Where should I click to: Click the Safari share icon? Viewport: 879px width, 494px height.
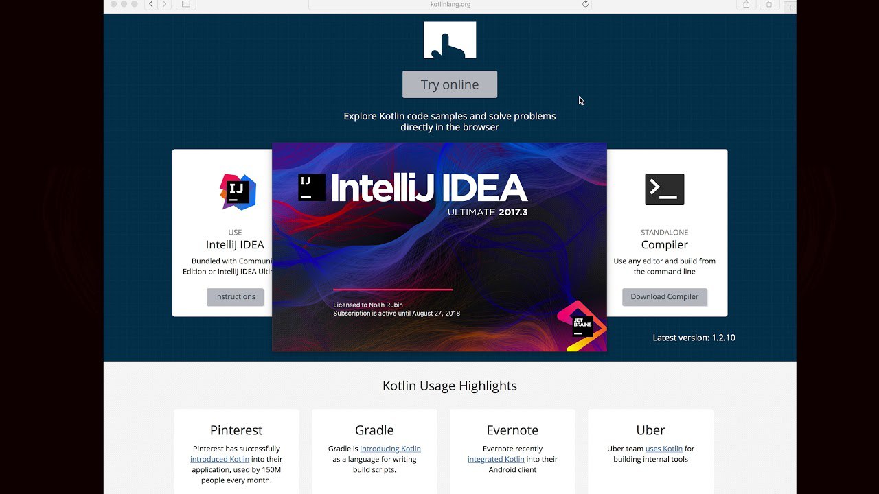point(746,4)
